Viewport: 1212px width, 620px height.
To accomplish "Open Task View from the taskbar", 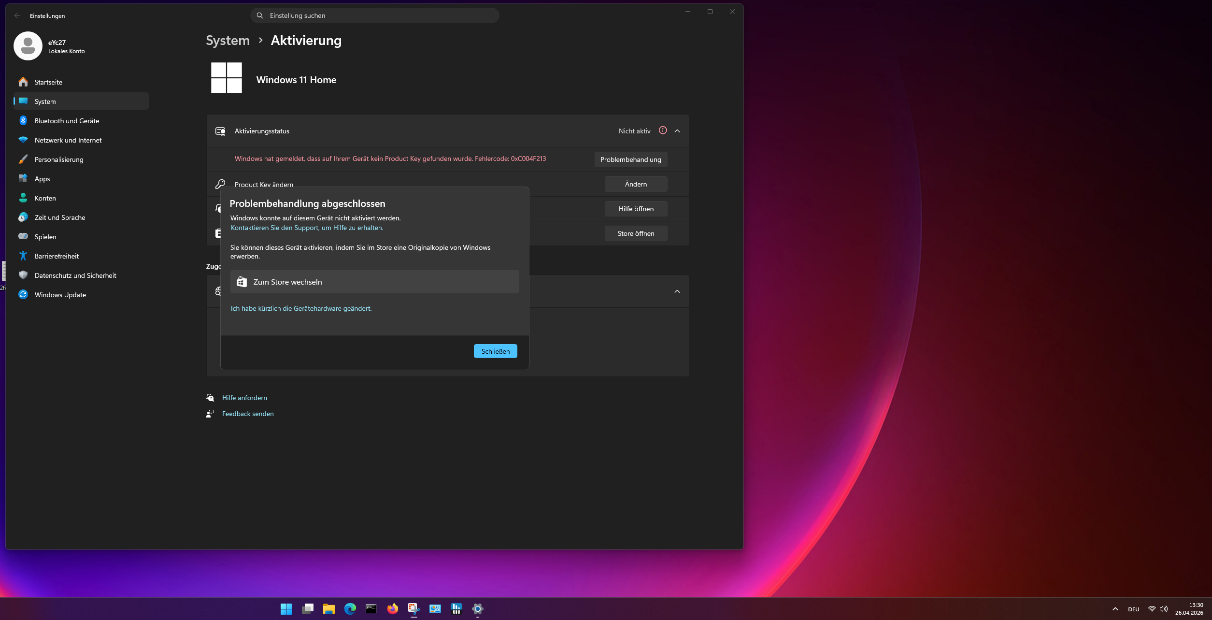I will 307,609.
